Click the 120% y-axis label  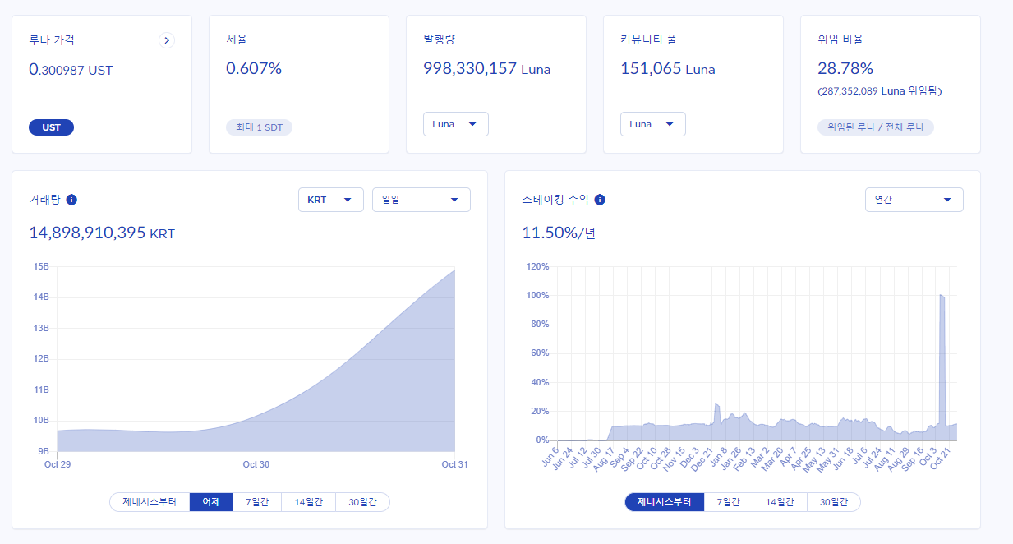(x=538, y=266)
